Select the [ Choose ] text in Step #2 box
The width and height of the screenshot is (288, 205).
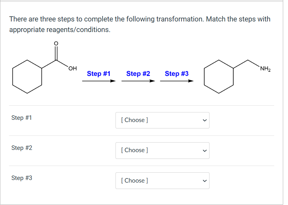pos(134,150)
